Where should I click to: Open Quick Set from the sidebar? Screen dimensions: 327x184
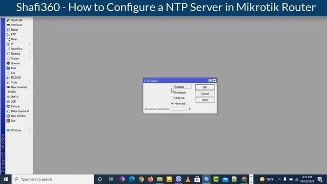click(16, 20)
